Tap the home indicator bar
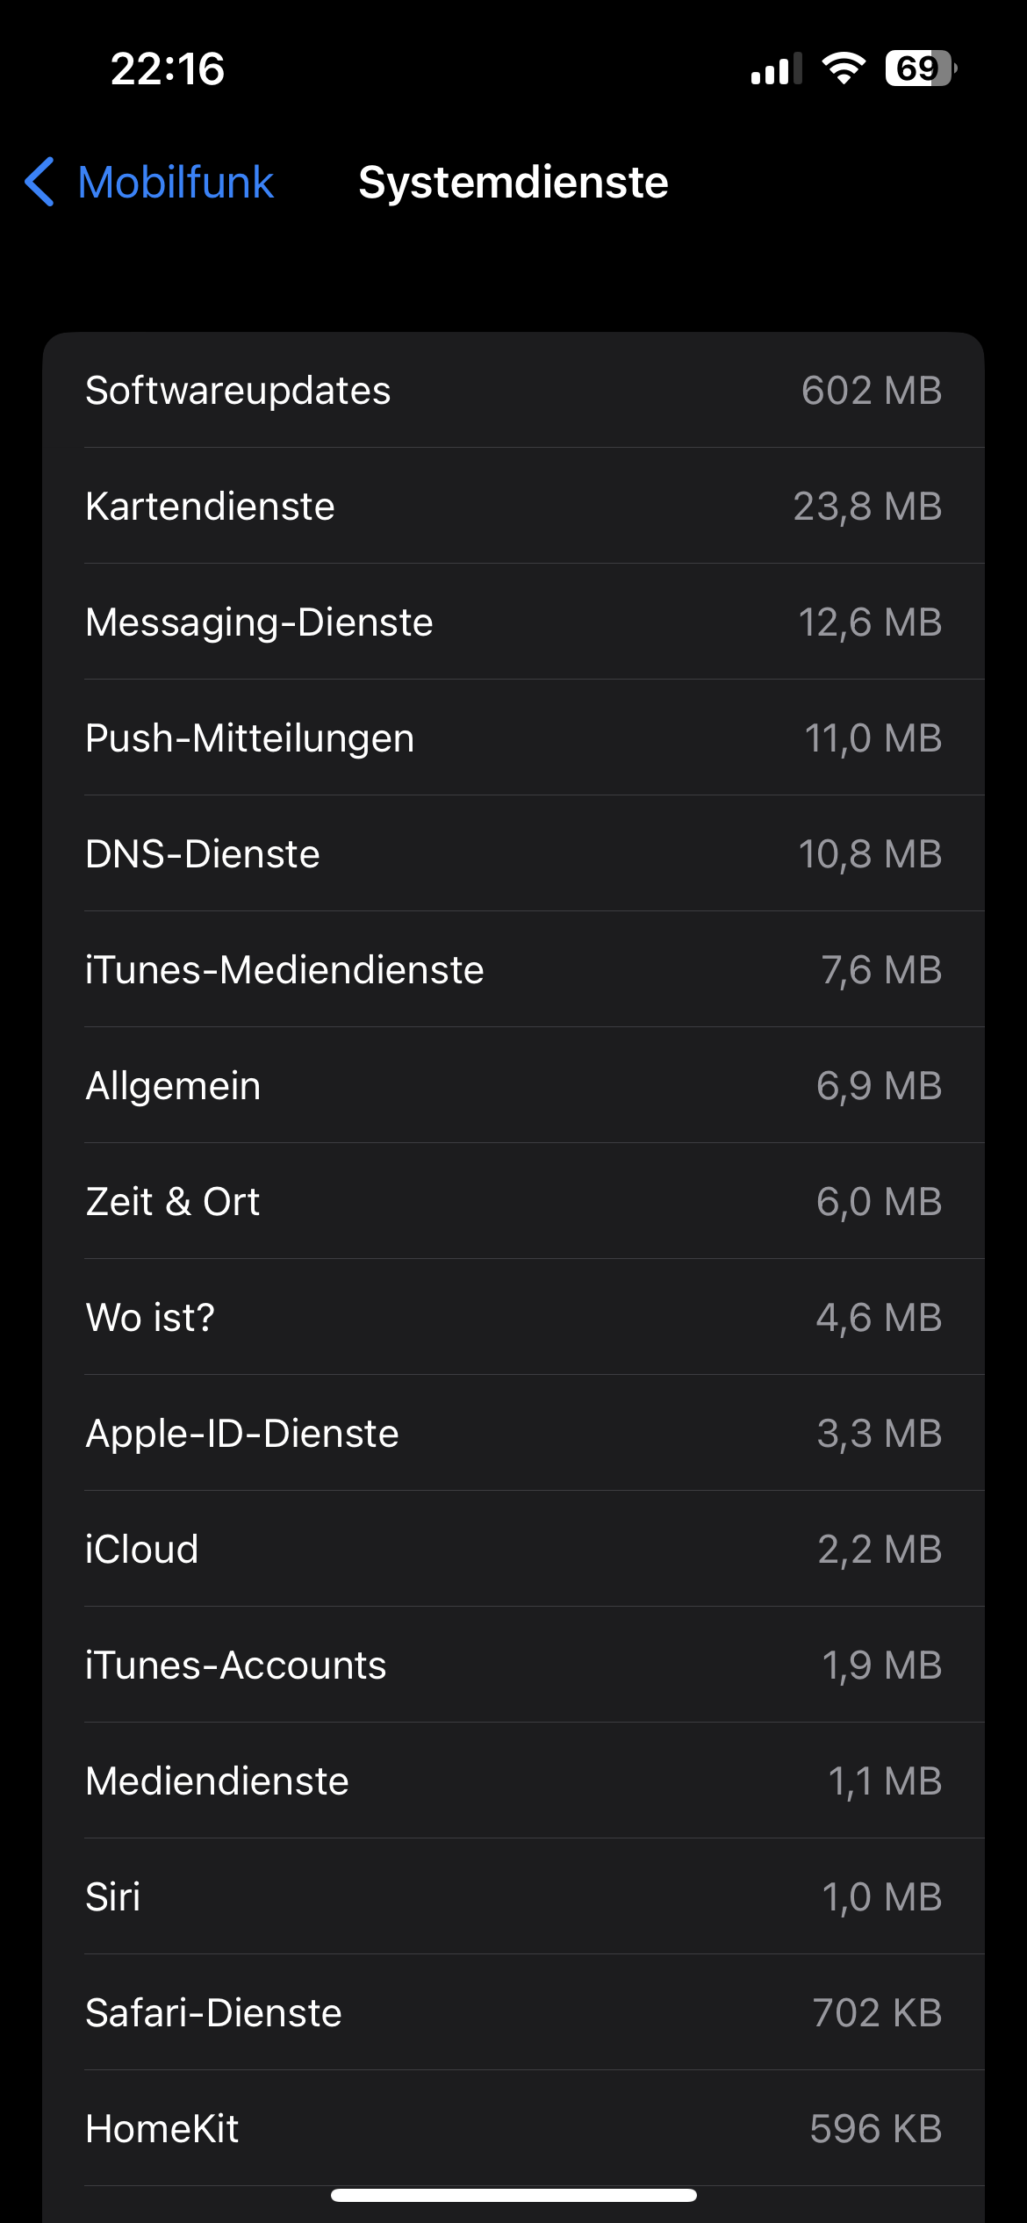The height and width of the screenshot is (2223, 1027). (513, 2195)
